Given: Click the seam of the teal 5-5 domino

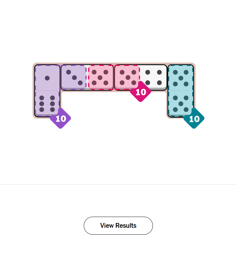Looking at the screenshot, I should pos(181,91).
